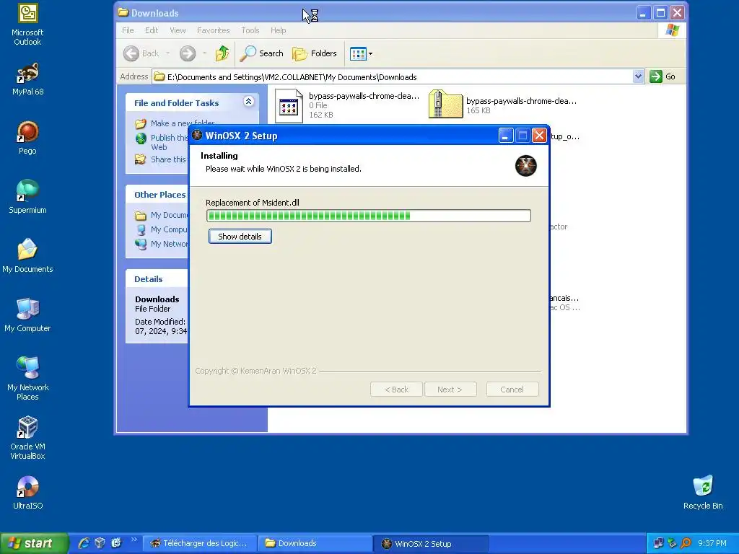Screen dimensions: 739x554
Task: Click the Other Places panel header
Action: (157, 195)
